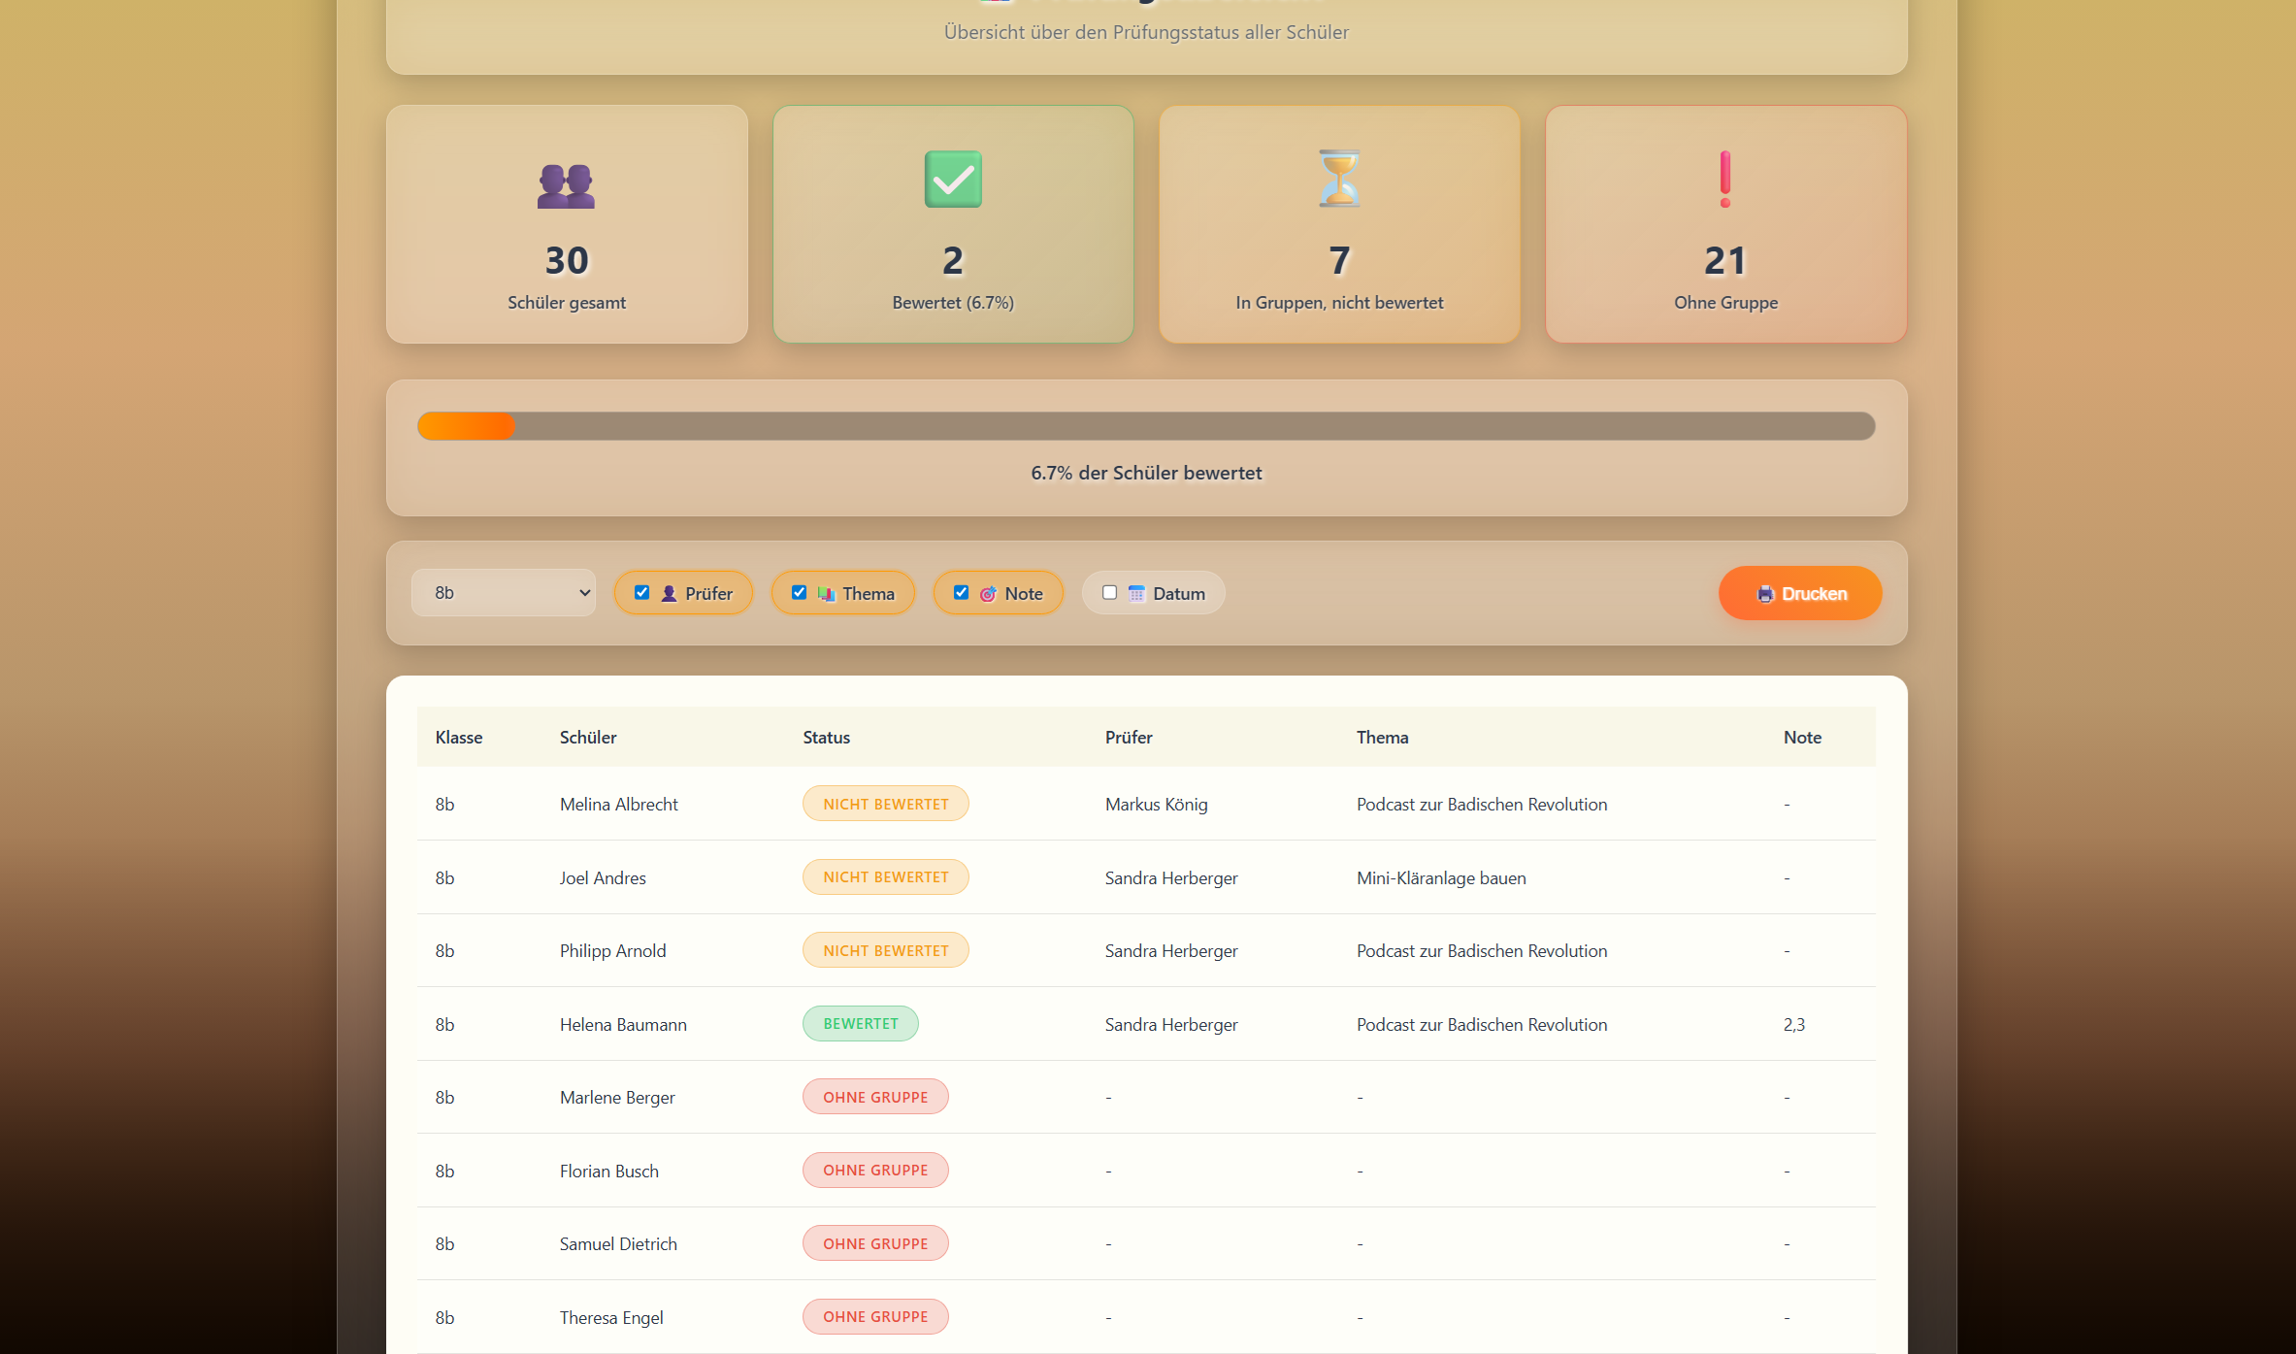Uncheck the Thema column checkbox
Image resolution: width=2296 pixels, height=1354 pixels.
click(x=799, y=593)
